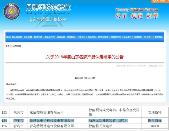Viewport: 169px width, 131px height.
Task: Click 山东名牌 breadcrumb link
Action: point(16,46)
